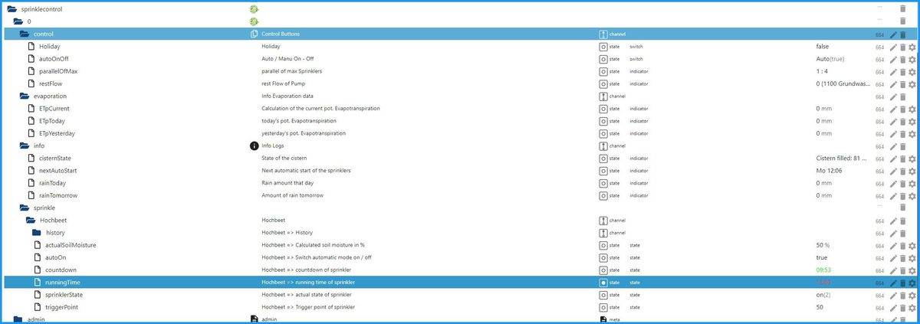Image resolution: width=920 pixels, height=324 pixels.
Task: Collapse the evaporation folder
Action: coord(25,97)
